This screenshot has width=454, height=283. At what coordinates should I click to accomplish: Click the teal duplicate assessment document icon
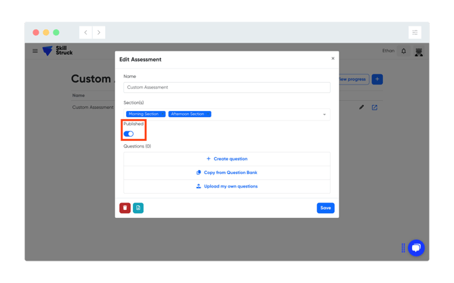click(138, 208)
